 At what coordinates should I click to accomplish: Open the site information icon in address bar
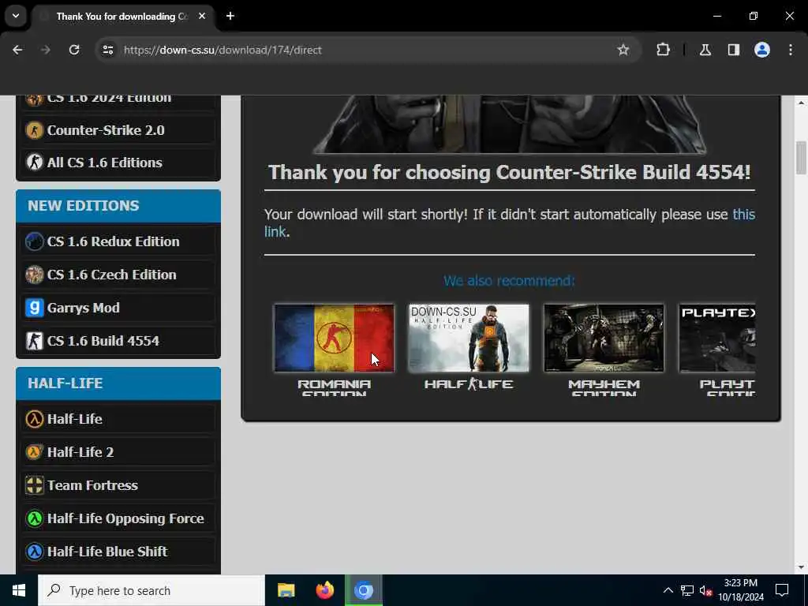pos(107,50)
